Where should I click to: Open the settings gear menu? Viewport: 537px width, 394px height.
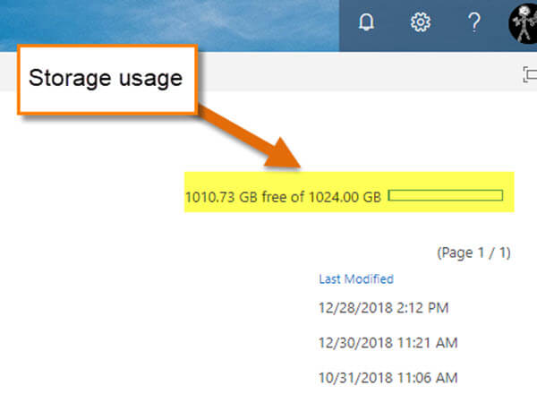point(421,22)
